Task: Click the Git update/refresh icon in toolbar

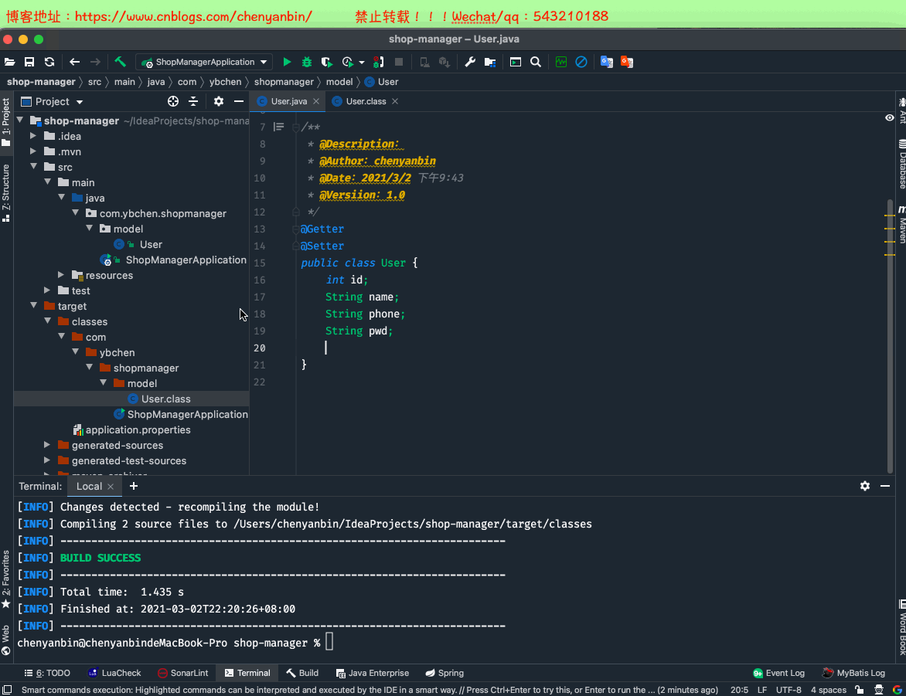Action: point(49,62)
